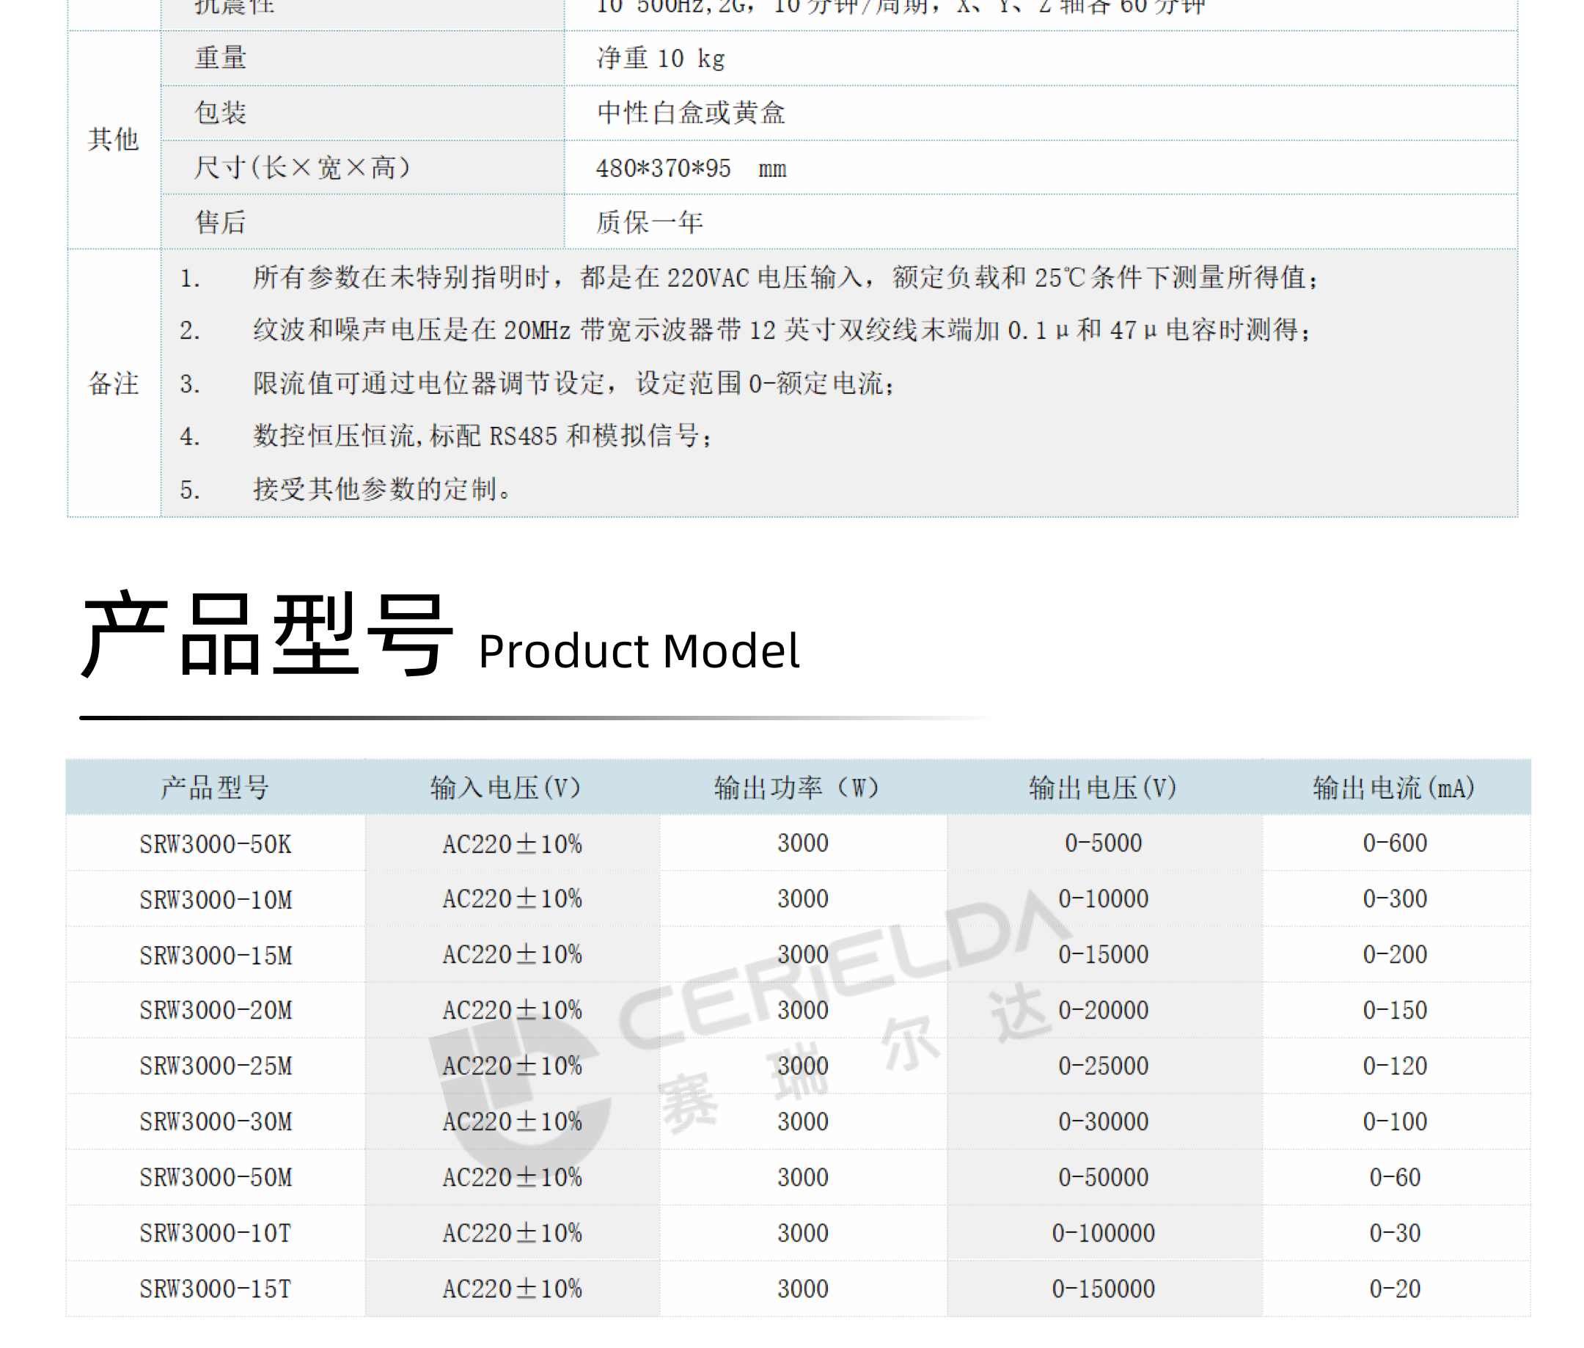
Task: Click the 产品型号 column header
Action: (x=215, y=787)
